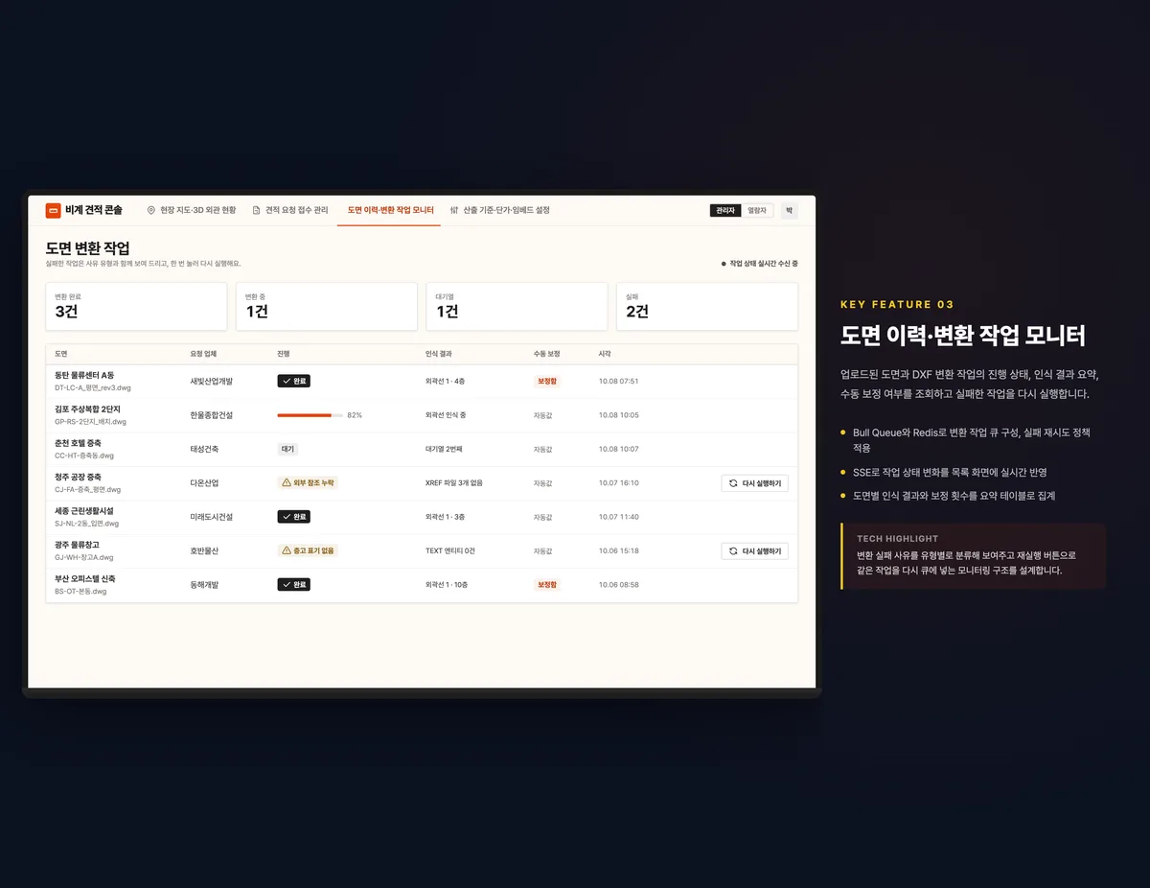Click the 외곽선 1 · 10층 result
The height and width of the screenshot is (888, 1150).
[x=447, y=585]
